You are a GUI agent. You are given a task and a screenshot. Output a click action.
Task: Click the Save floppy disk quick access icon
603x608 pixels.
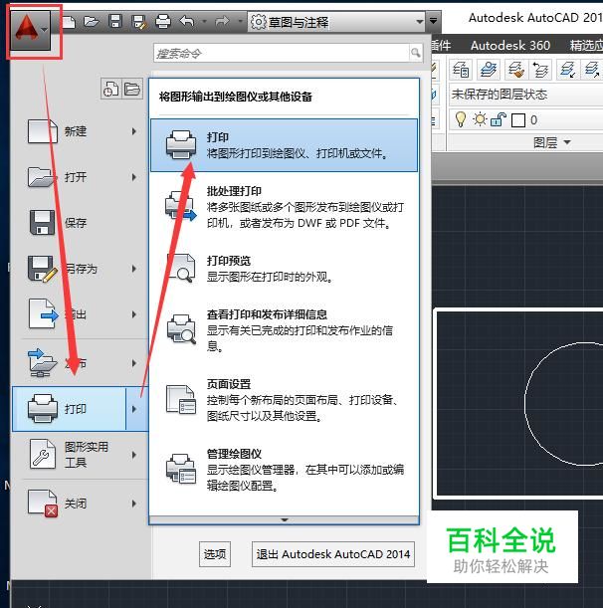coord(115,21)
